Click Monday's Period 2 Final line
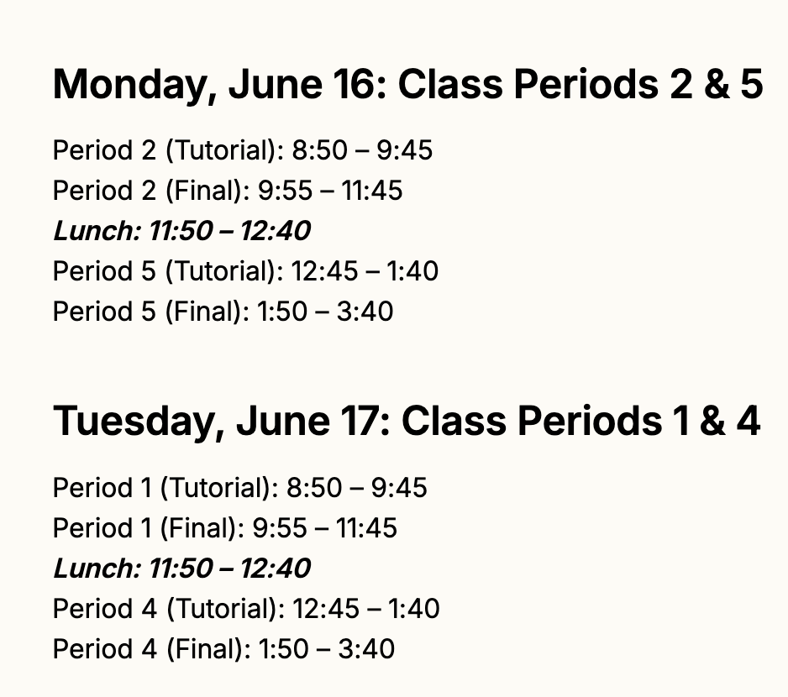 (228, 191)
